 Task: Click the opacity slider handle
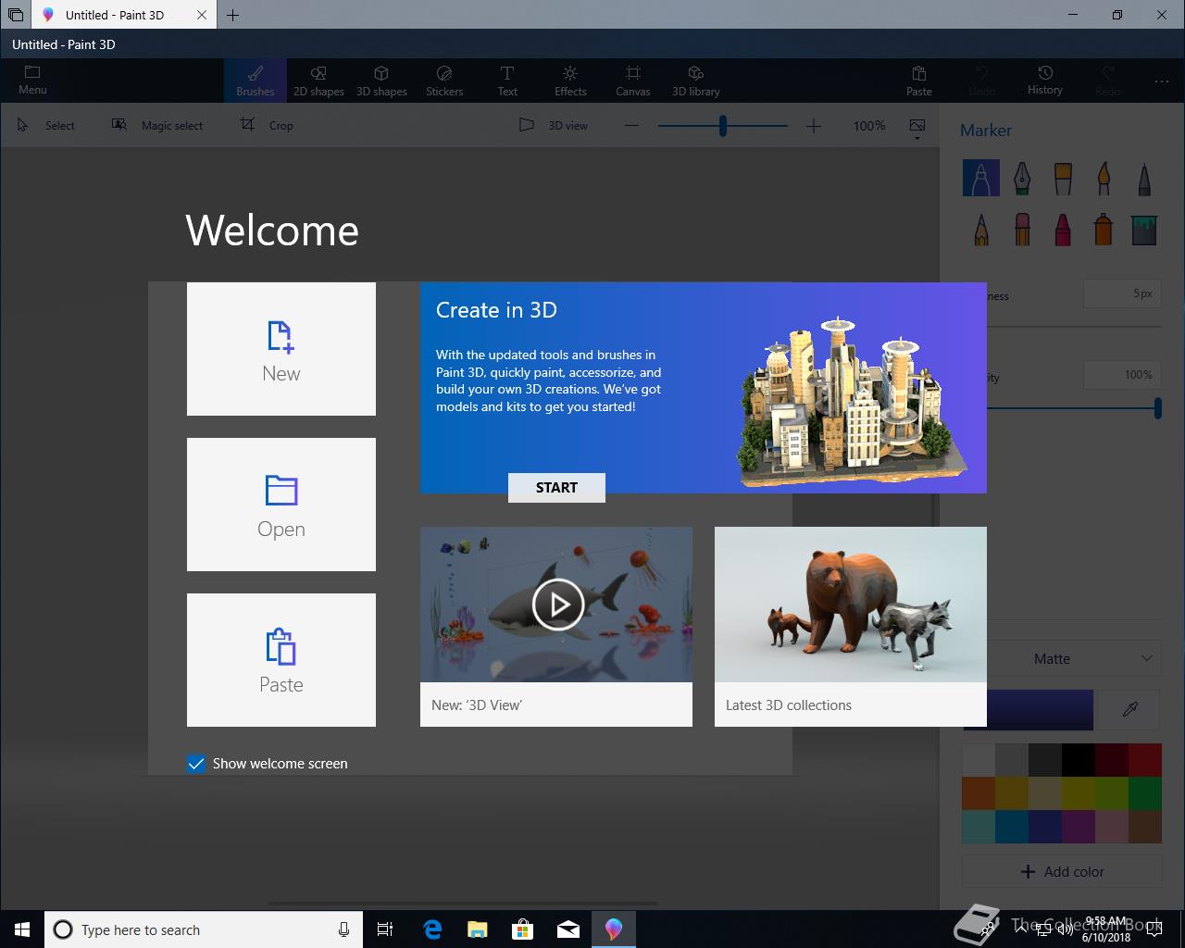click(1158, 407)
